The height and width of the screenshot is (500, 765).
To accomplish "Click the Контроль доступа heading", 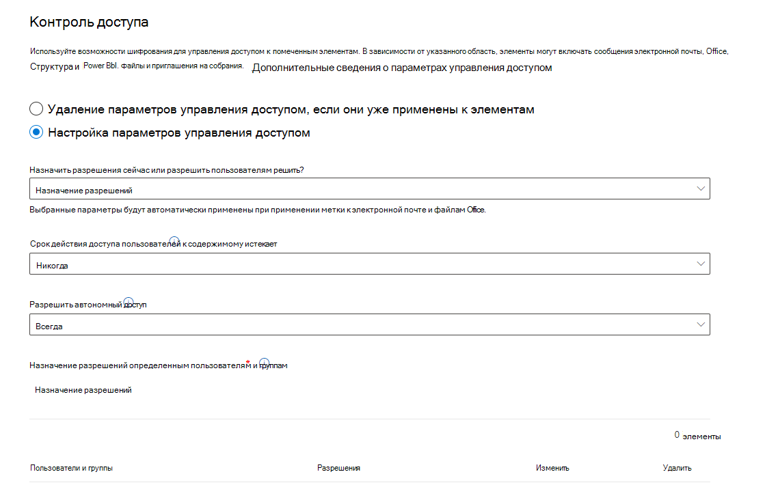I will click(89, 22).
